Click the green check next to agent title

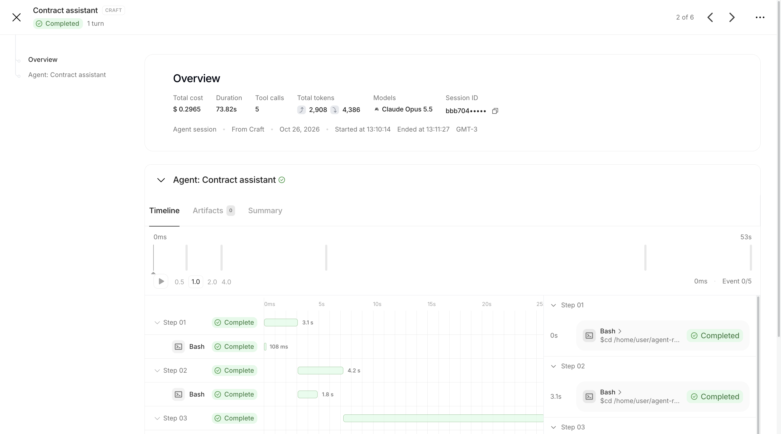(282, 180)
